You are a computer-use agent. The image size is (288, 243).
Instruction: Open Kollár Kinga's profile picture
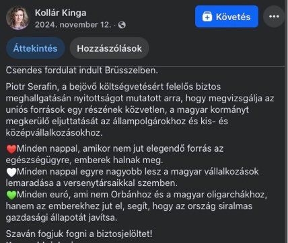coord(17,17)
